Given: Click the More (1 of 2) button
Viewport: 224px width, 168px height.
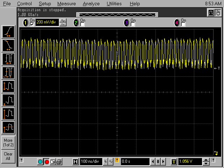Looking at the screenshot, I should point(8,142).
